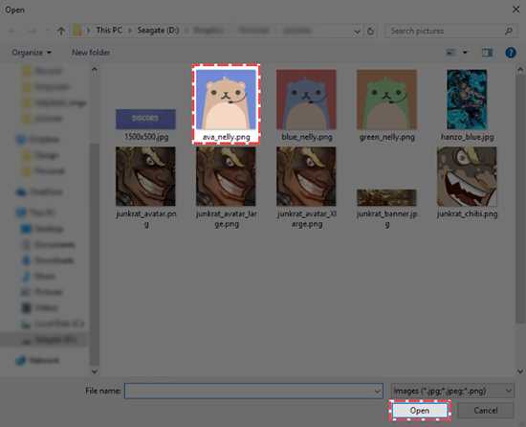
Task: Click Seagate (D:) in the address path
Action: (x=158, y=31)
